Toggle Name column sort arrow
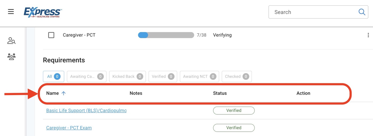This screenshot has width=373, height=136. (x=64, y=93)
